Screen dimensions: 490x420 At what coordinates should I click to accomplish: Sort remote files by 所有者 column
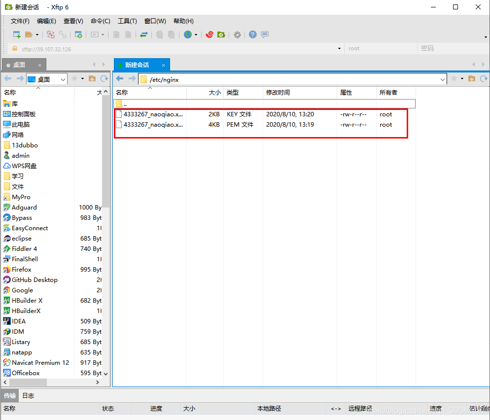tap(396, 93)
